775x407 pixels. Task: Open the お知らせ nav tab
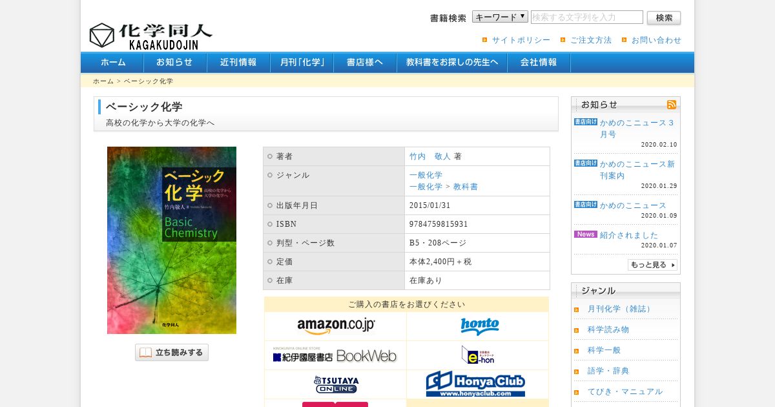click(x=174, y=63)
